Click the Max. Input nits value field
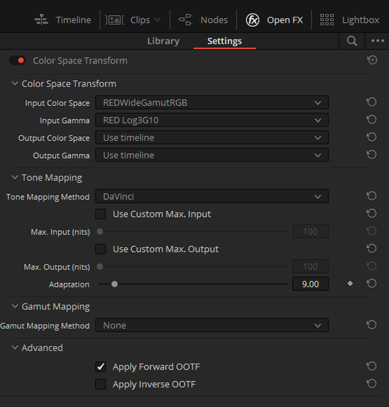Screen dimensions: 389x407 tap(310, 231)
